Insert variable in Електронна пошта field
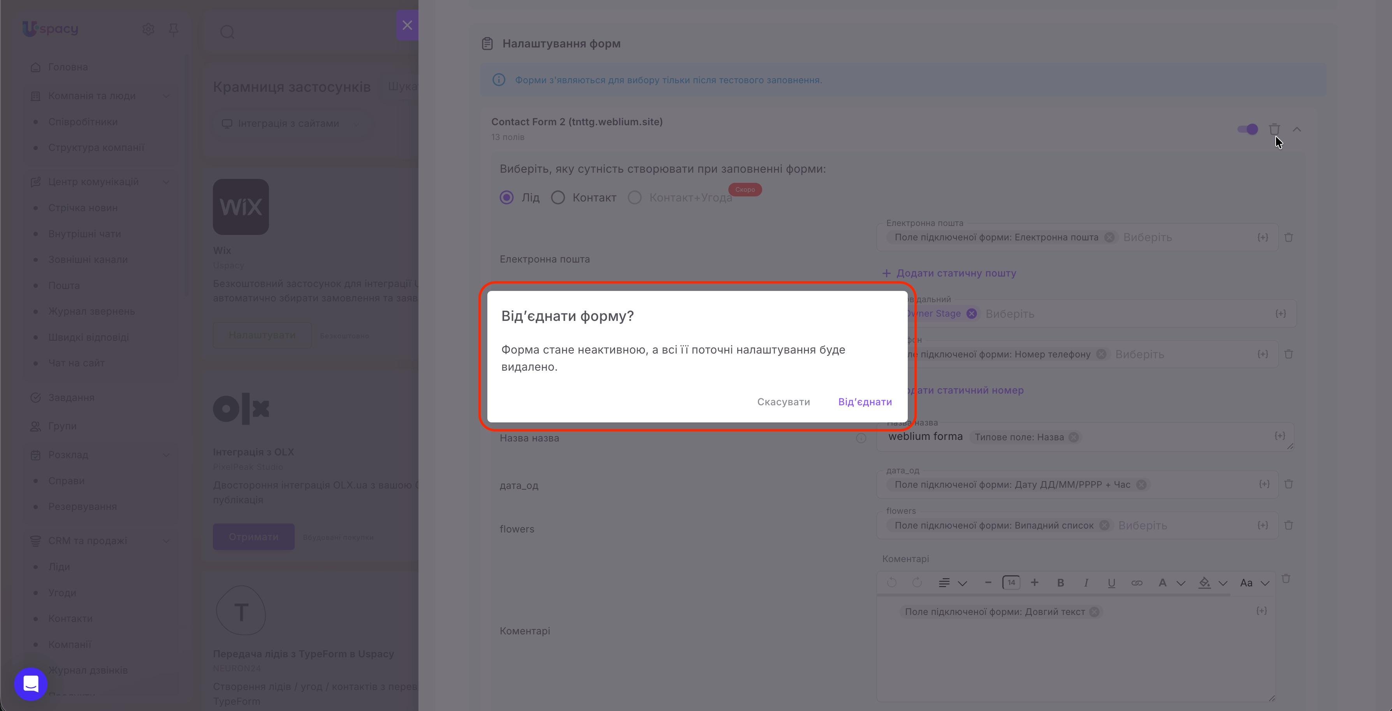The height and width of the screenshot is (711, 1392). coord(1262,238)
